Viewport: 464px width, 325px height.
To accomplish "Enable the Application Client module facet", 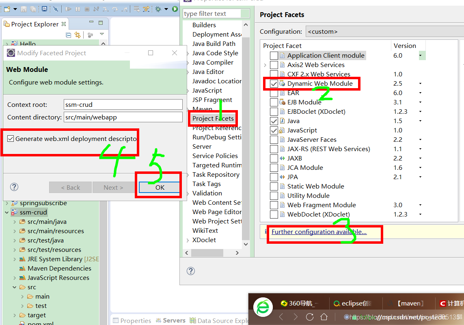I will click(274, 56).
